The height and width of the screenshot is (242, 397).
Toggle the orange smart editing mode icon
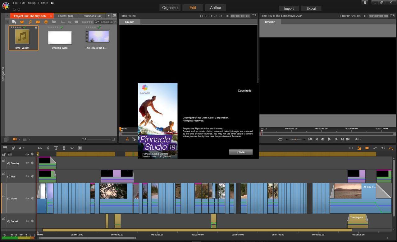pyautogui.click(x=359, y=148)
